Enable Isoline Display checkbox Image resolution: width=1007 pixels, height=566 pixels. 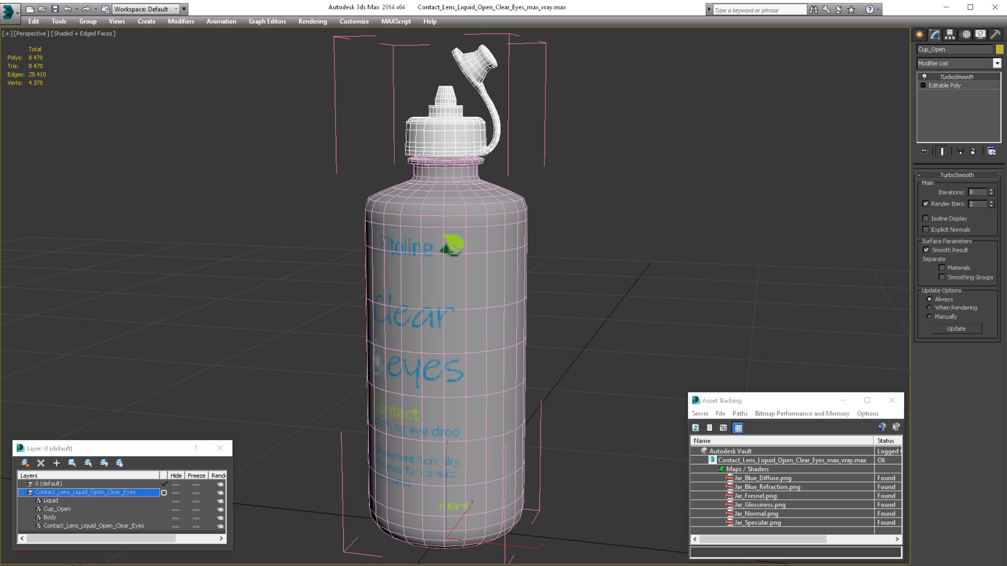(926, 219)
